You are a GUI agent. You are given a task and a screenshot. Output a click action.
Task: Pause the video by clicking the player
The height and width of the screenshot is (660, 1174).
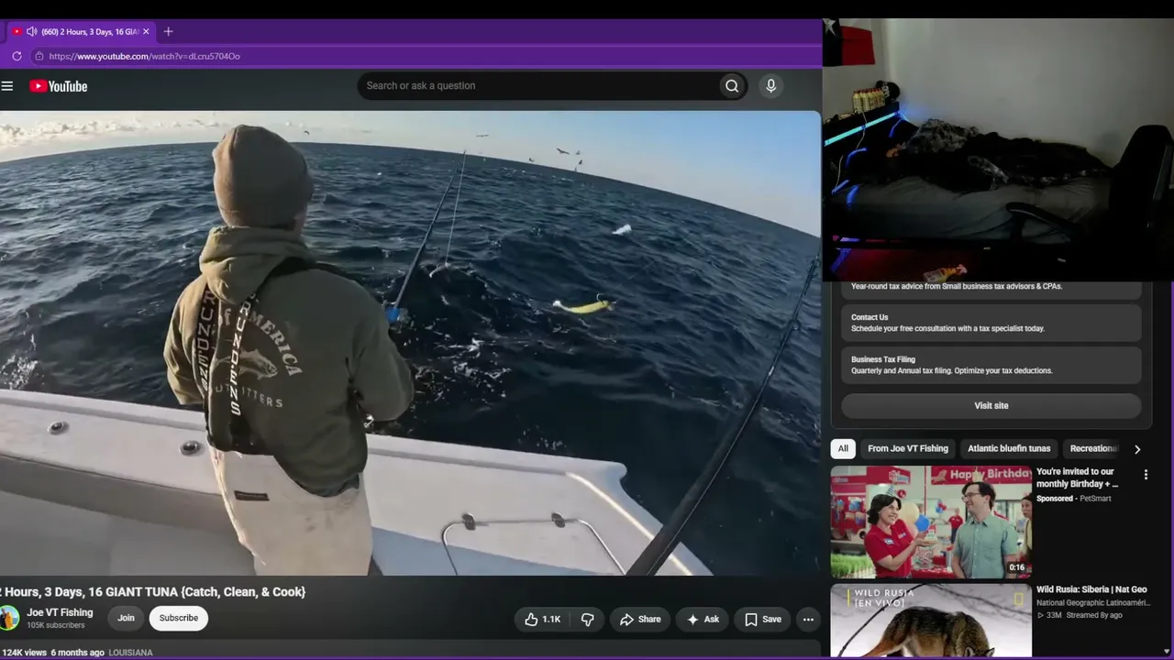tap(410, 344)
